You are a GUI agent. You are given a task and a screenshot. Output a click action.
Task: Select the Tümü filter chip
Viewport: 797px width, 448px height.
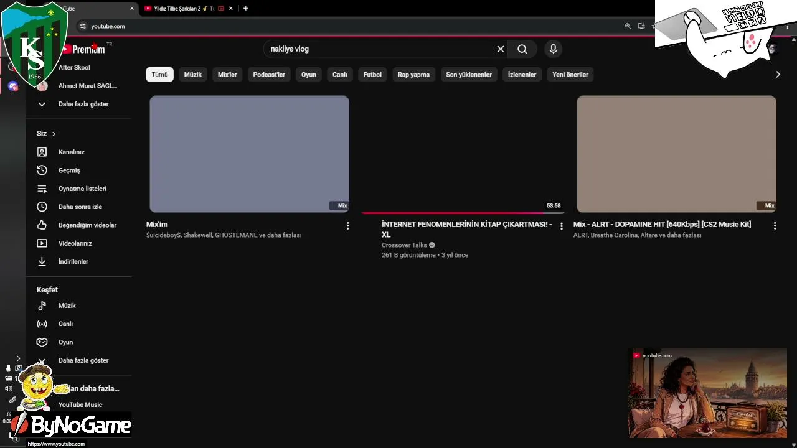tap(160, 75)
